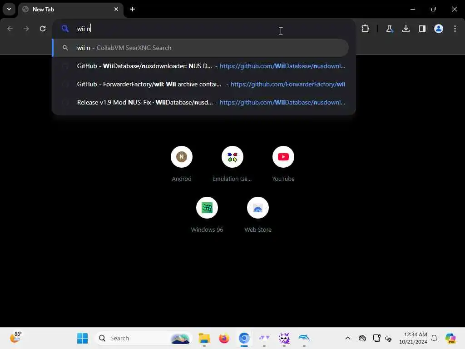This screenshot has width=465, height=349.
Task: Open the Androd shortcut
Action: [182, 164]
